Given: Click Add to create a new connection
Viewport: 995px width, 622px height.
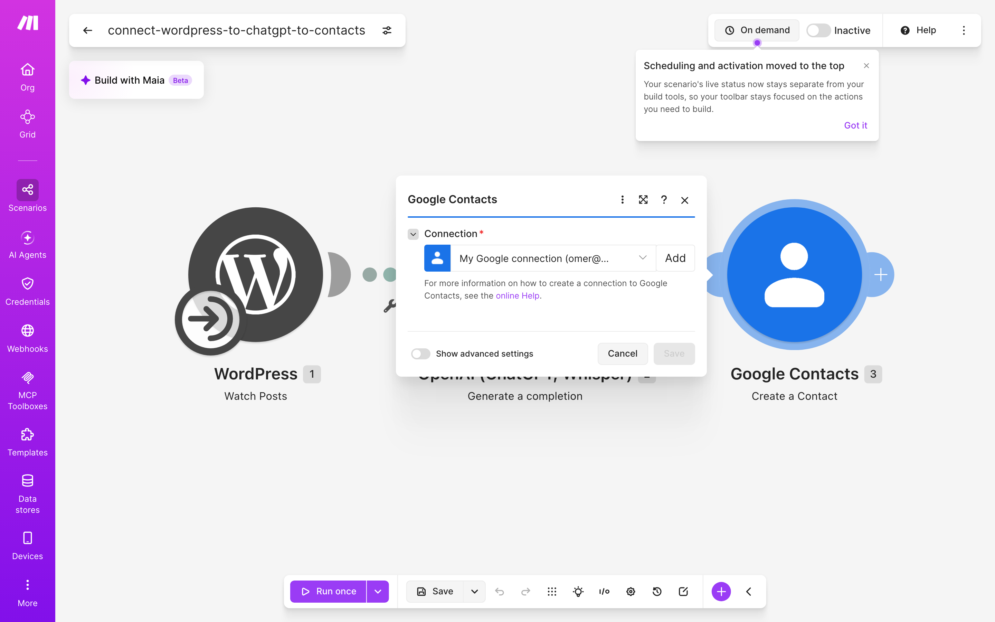Looking at the screenshot, I should point(675,258).
